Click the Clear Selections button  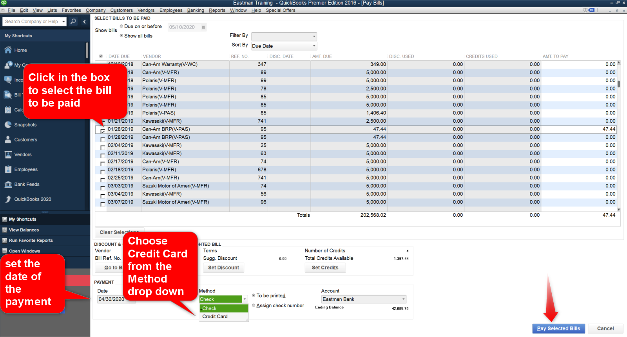[120, 232]
